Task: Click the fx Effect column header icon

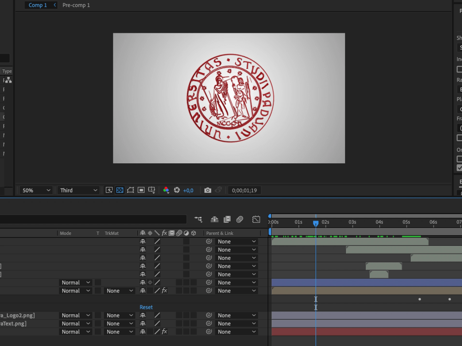Action: tap(164, 233)
